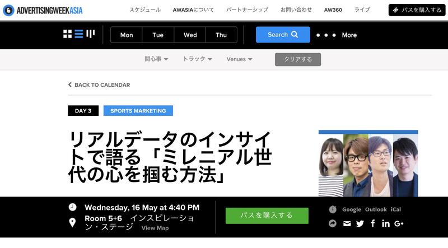The image size is (448, 248).
Task: Open the パートナーシップ menu item
Action: [x=247, y=10]
